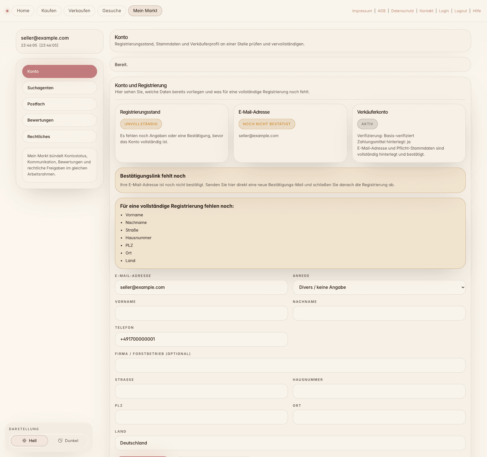Image resolution: width=487 pixels, height=457 pixels.
Task: Click 'Zahlungsmittel hinterlegt: ja' text
Action: coord(384,142)
